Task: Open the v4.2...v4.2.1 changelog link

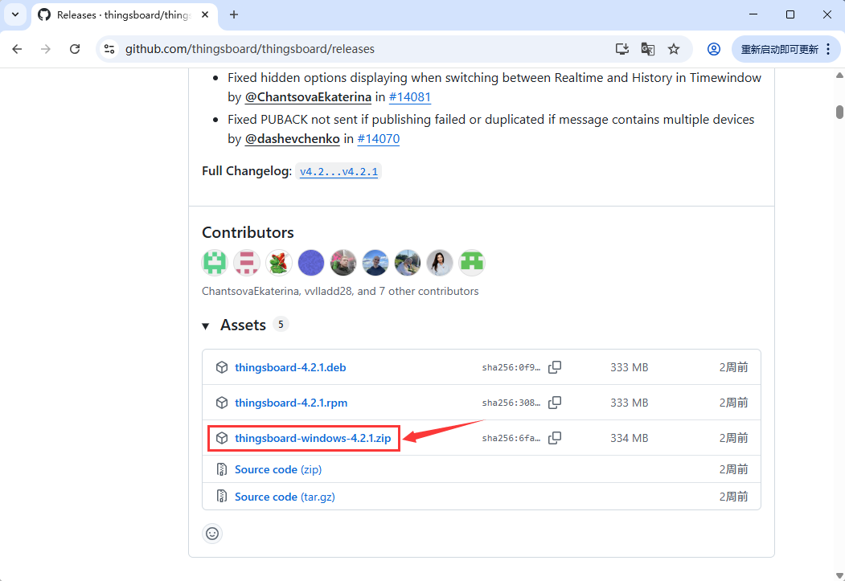Action: (x=338, y=171)
